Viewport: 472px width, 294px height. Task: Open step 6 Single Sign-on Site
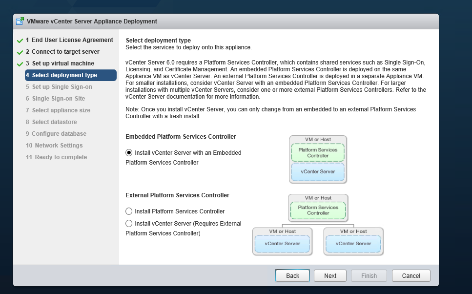[55, 99]
